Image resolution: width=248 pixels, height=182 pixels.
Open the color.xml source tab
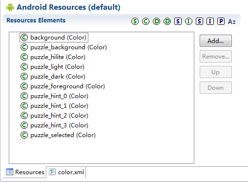click(x=66, y=172)
